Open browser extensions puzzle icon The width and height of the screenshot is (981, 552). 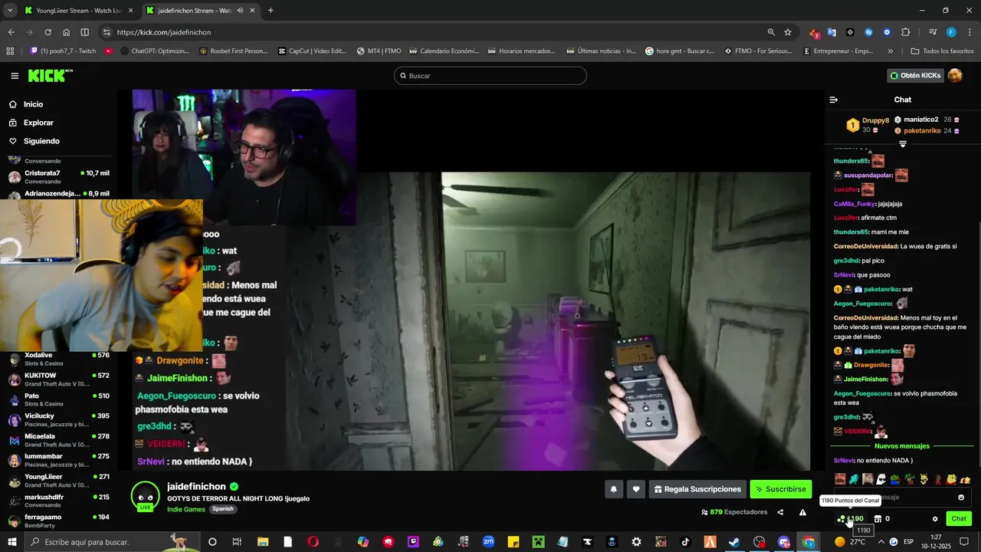click(x=905, y=32)
